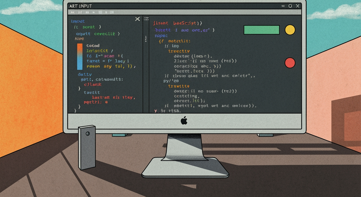Close the left code panel with the X
The image size is (361, 197).
point(137,19)
